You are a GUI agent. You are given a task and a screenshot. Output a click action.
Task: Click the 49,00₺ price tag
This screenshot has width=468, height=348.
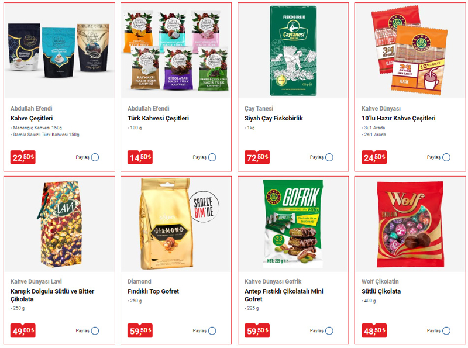pos(23,330)
